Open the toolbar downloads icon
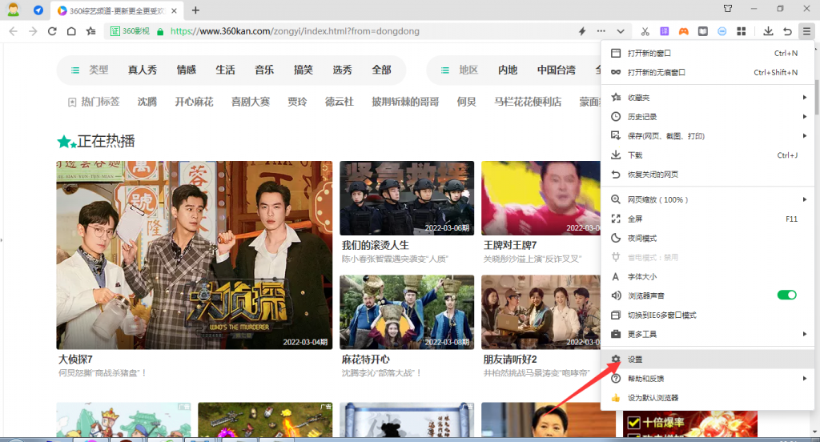Viewport: 820px width, 442px height. pos(768,31)
